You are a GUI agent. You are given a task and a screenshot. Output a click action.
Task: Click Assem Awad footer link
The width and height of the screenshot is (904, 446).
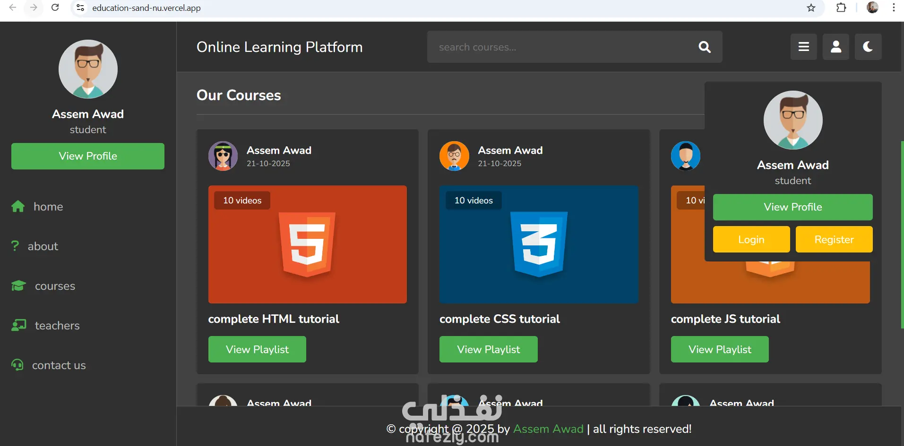[548, 429]
